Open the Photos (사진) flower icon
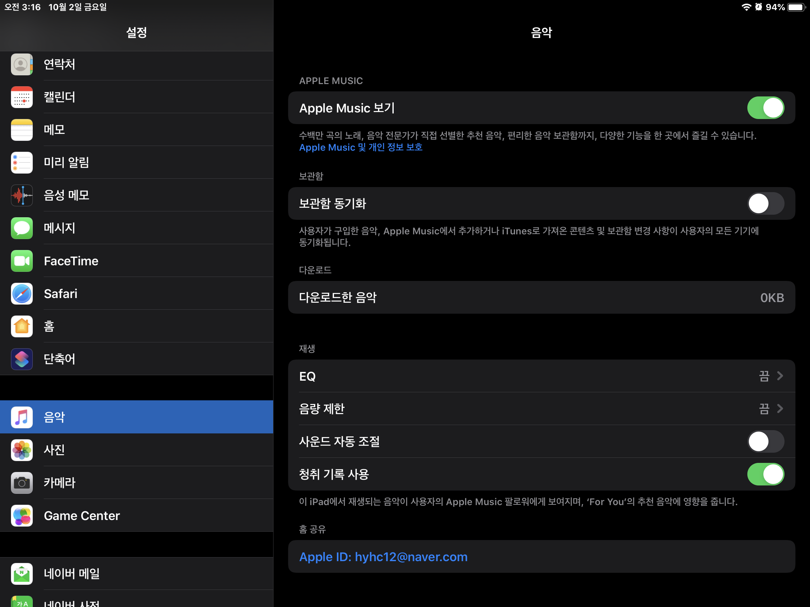The width and height of the screenshot is (810, 607). (x=21, y=450)
